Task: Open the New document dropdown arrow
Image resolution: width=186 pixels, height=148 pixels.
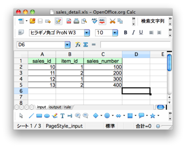Action: coord(26,21)
